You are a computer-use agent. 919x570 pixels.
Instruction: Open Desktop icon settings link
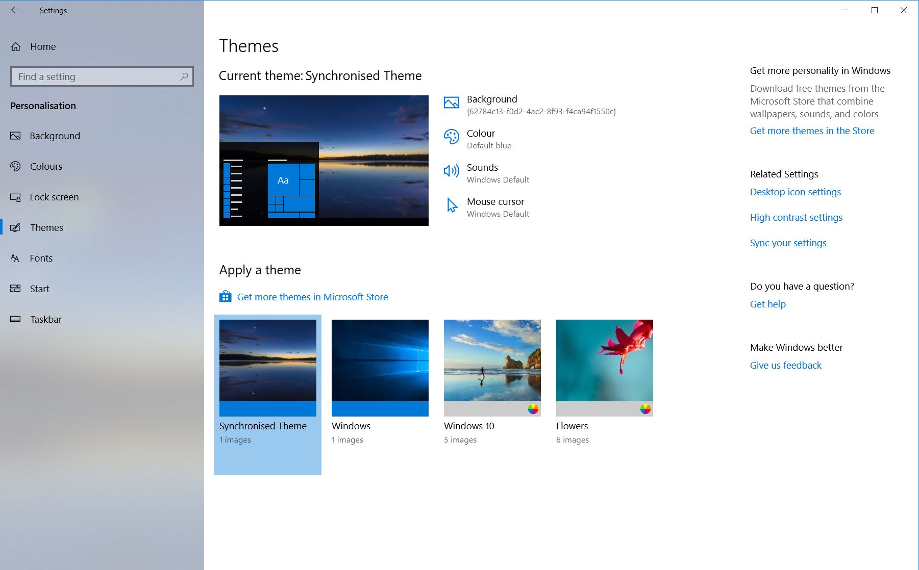(795, 192)
